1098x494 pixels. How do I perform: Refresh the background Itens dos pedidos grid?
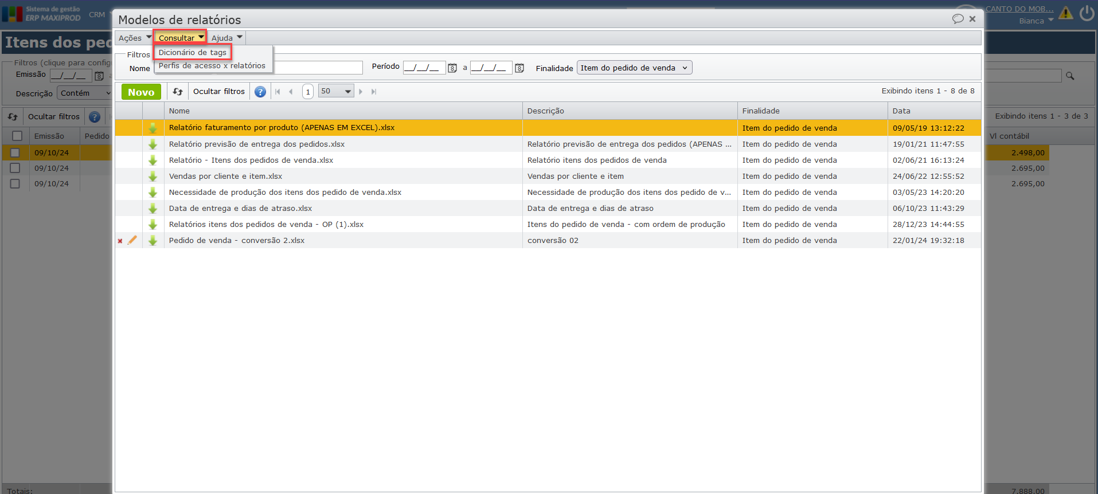click(13, 117)
